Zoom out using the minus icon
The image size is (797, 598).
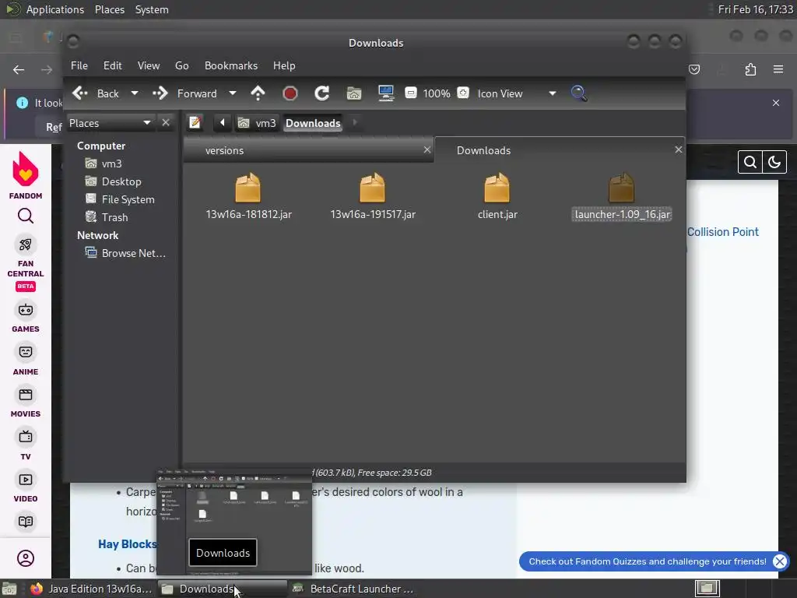(411, 93)
